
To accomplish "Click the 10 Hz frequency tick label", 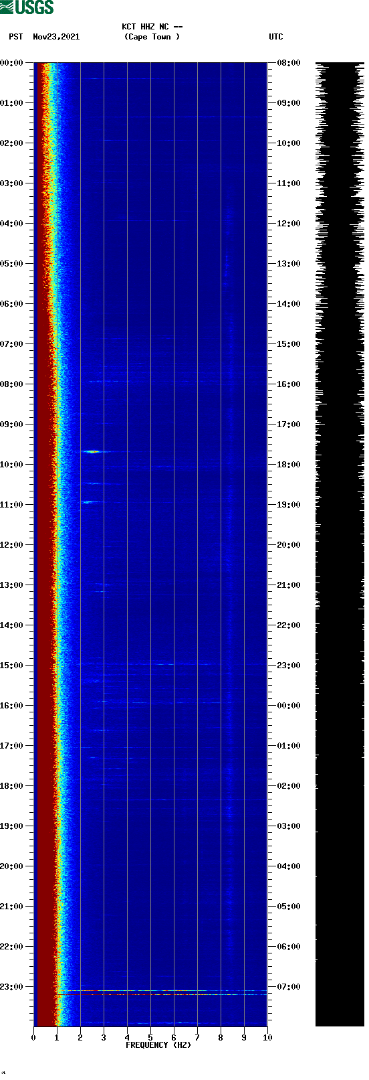I will [x=267, y=1038].
